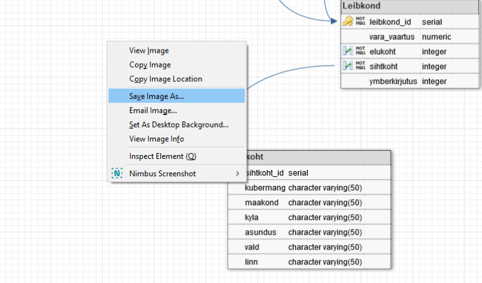Select the kyla column name
The width and height of the screenshot is (482, 283).
click(252, 217)
